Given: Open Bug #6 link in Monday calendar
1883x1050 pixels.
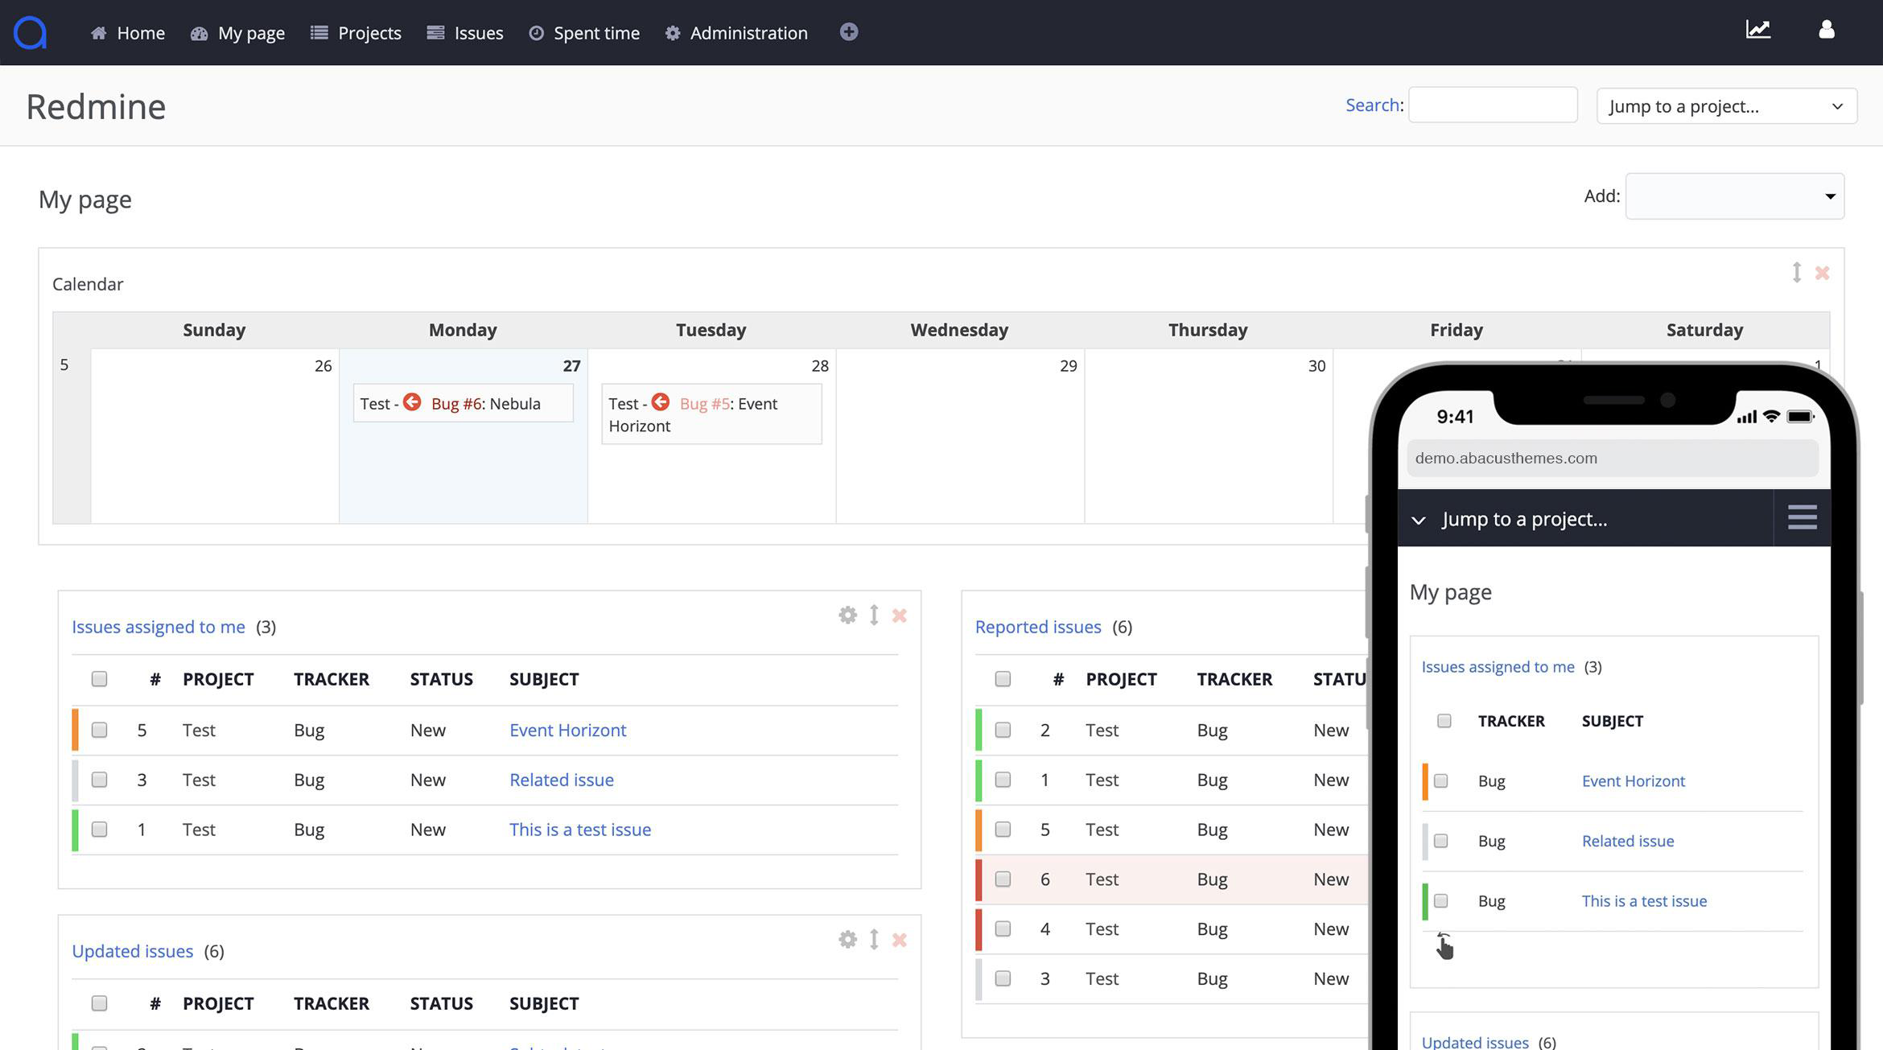Looking at the screenshot, I should point(455,404).
